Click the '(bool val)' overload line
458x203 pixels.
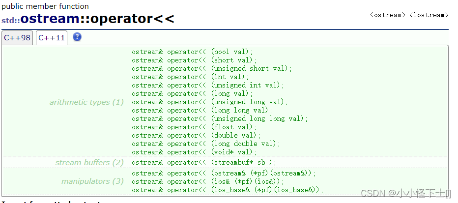click(x=192, y=52)
